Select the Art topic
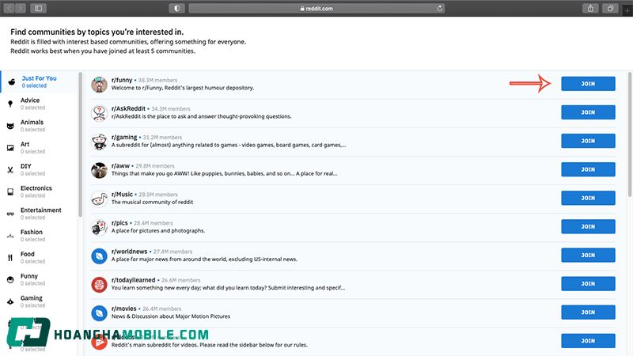Viewport: 633px width, 356px height. tap(39, 148)
